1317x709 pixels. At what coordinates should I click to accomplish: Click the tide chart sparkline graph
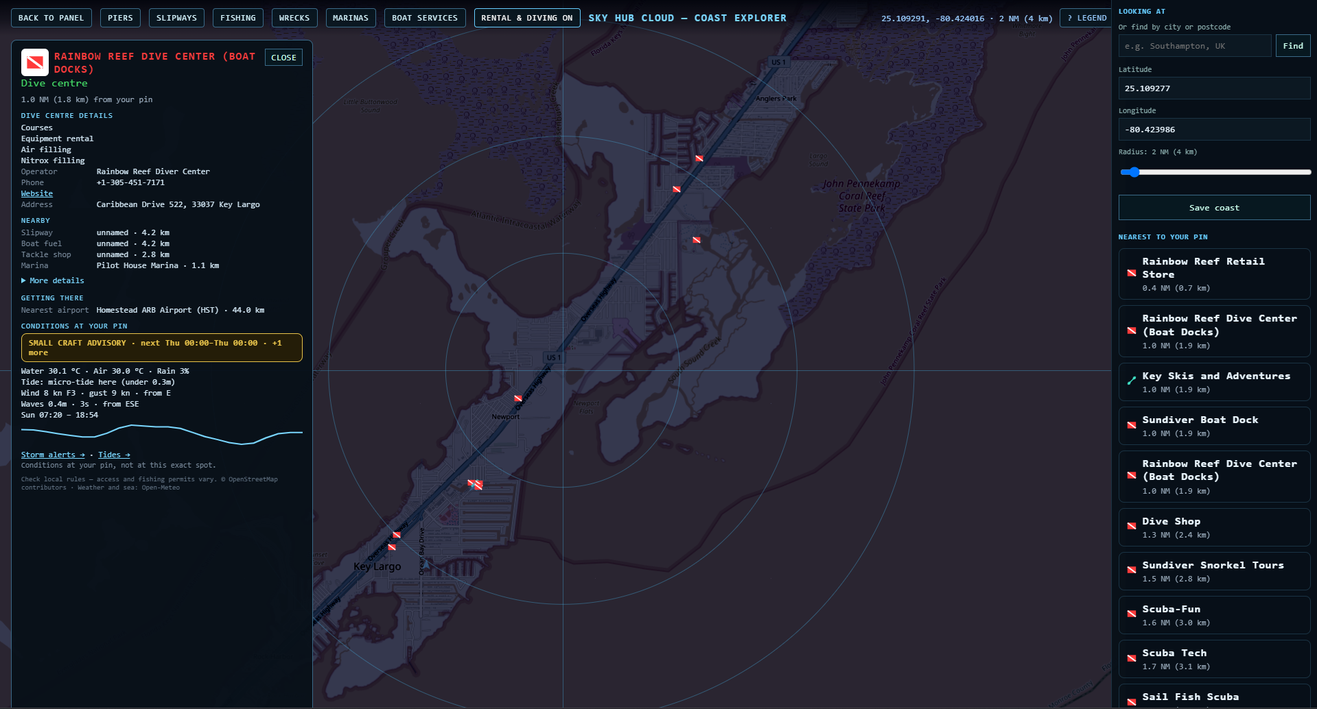click(x=162, y=435)
